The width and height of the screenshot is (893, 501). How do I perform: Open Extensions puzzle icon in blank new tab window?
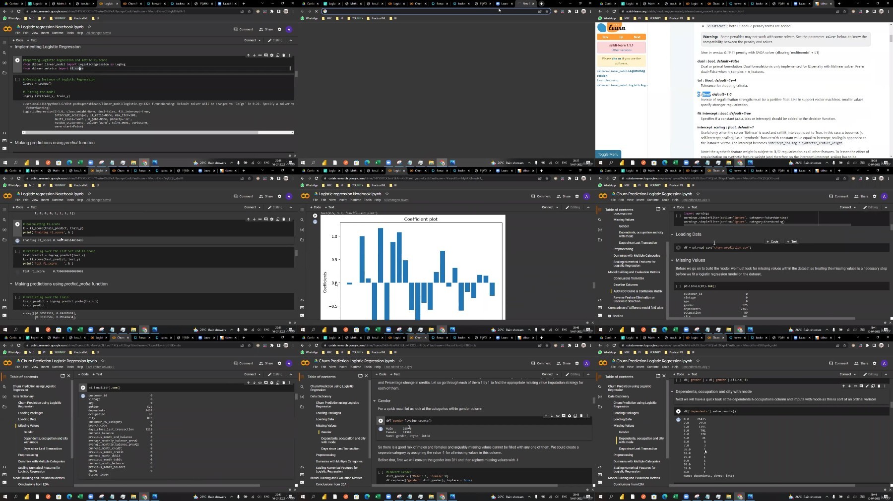click(570, 11)
